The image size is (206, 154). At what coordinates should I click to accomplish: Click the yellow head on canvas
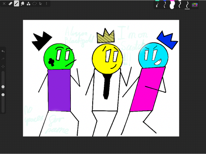[107, 59]
